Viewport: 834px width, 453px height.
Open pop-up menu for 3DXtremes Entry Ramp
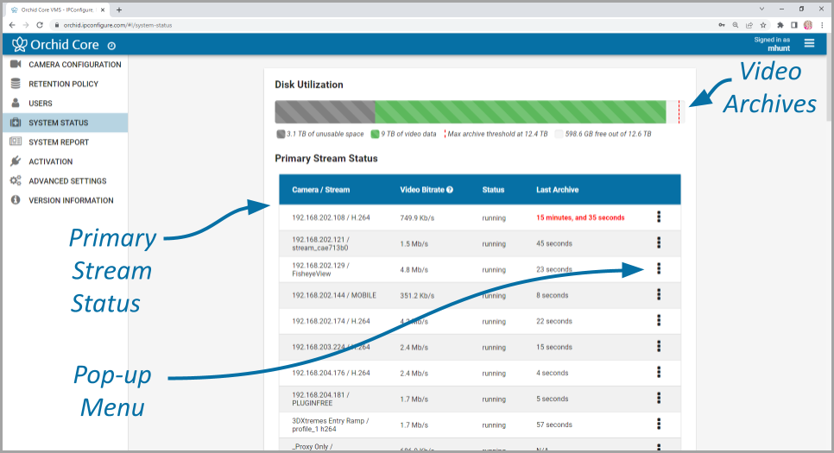659,424
